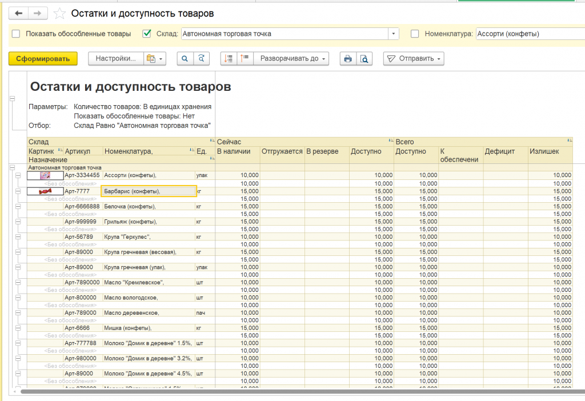The width and height of the screenshot is (585, 401).
Task: Open the Склад field dropdown arrow
Action: tap(393, 34)
